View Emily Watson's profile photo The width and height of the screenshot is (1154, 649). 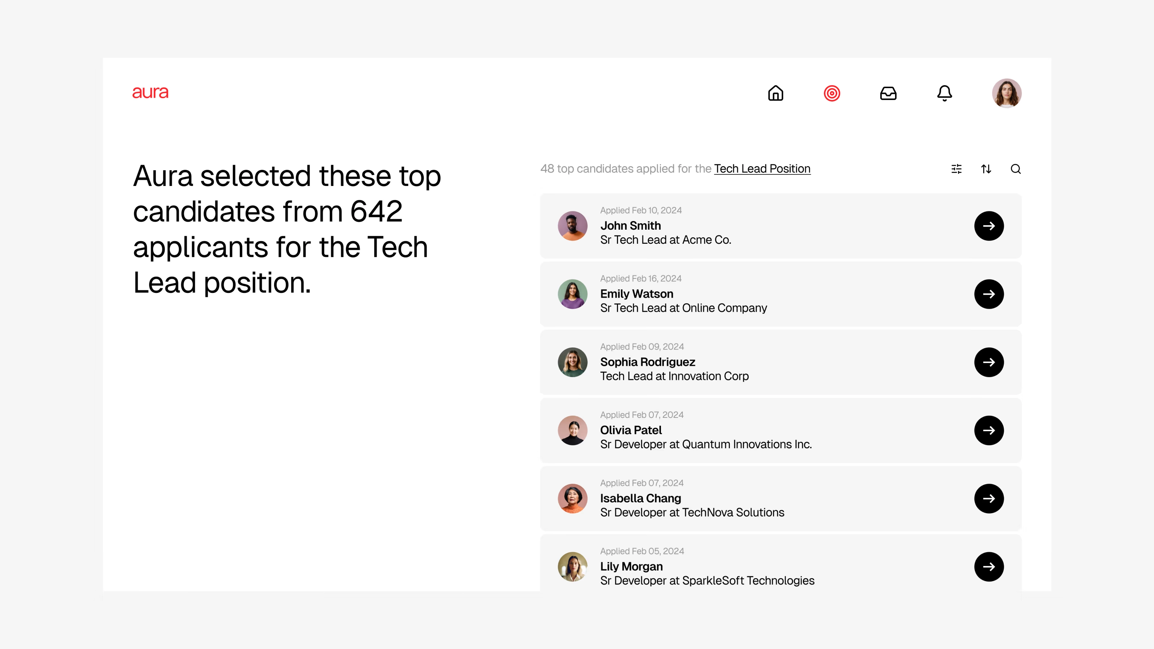[572, 294]
